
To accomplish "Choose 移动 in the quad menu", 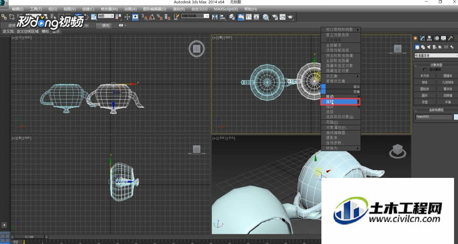I will (340, 96).
